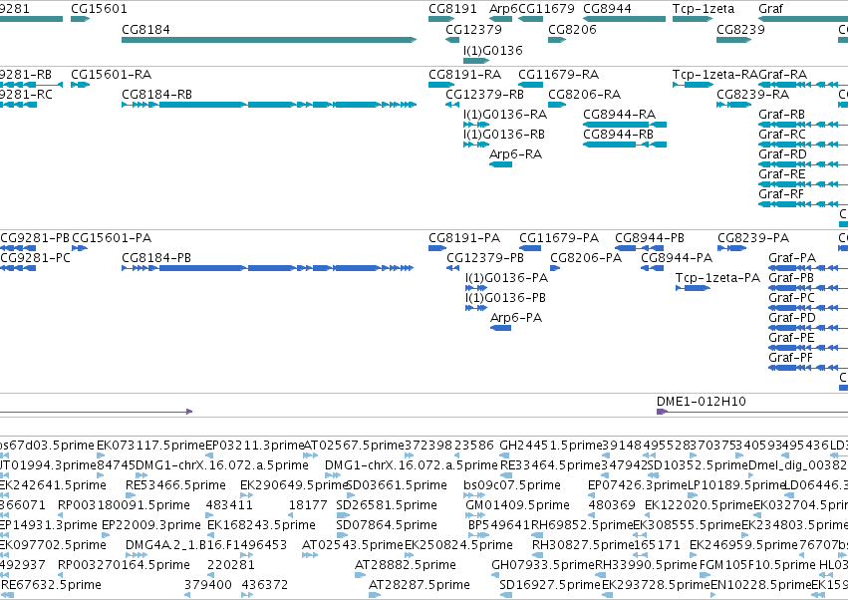848x600 pixels.
Task: Select the EP03211.3prime EST label
Action: click(x=255, y=445)
